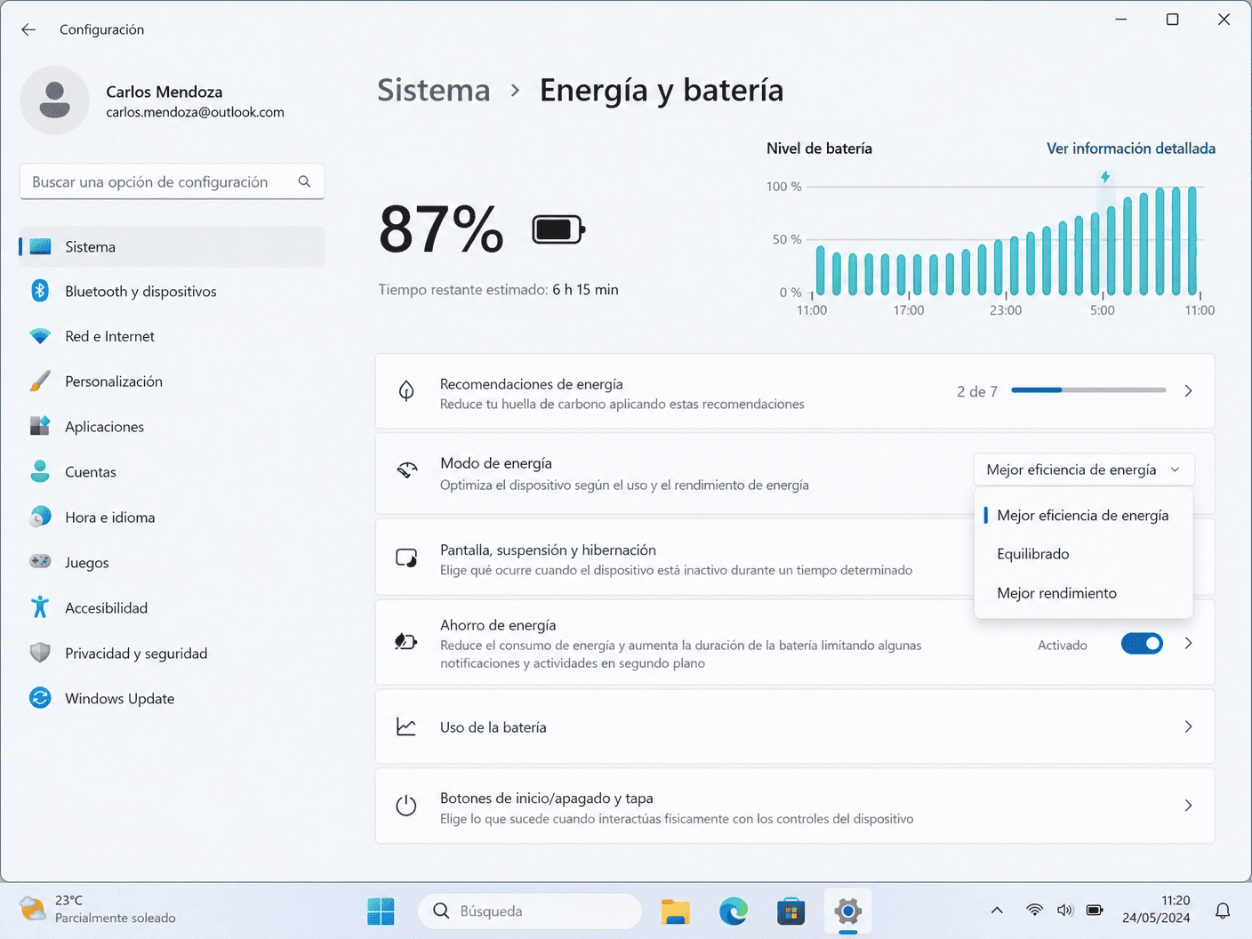Open Ahorro de energía details chevron
The width and height of the screenshot is (1252, 939).
coord(1188,643)
